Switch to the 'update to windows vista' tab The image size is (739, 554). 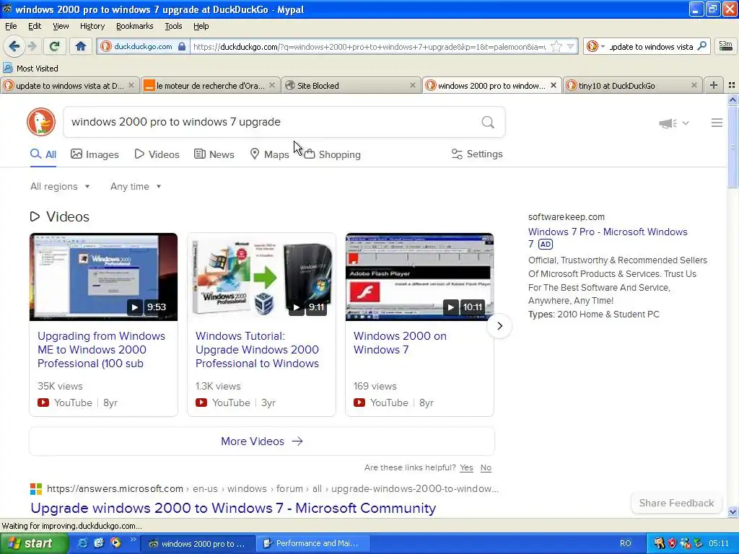(x=70, y=85)
